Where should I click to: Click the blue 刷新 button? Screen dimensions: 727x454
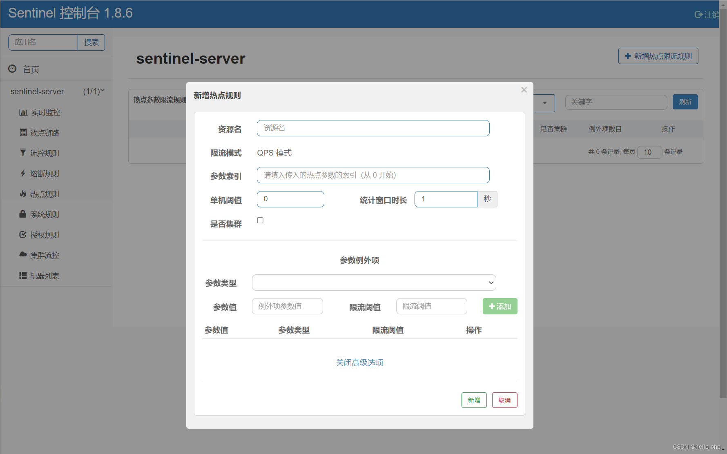pyautogui.click(x=685, y=102)
